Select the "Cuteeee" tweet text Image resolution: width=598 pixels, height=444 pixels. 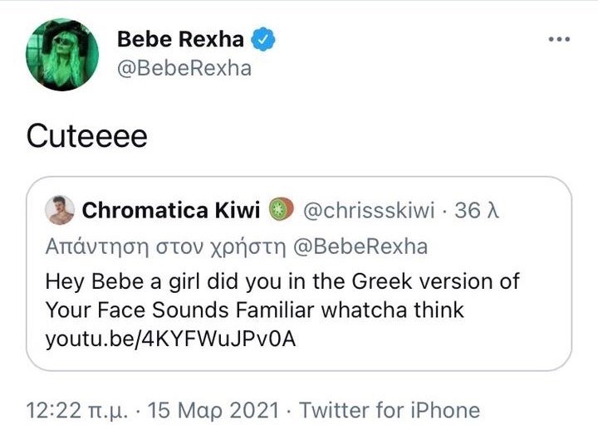(86, 135)
